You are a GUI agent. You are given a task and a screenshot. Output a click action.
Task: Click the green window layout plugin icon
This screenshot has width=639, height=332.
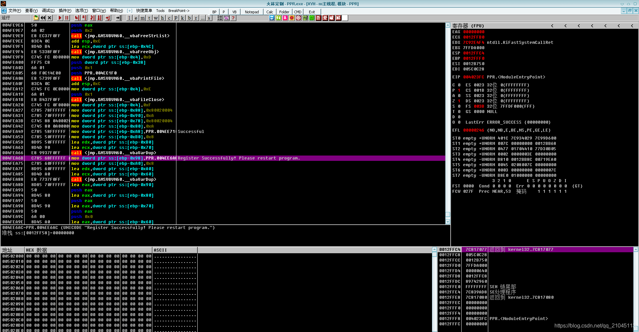[x=312, y=18]
